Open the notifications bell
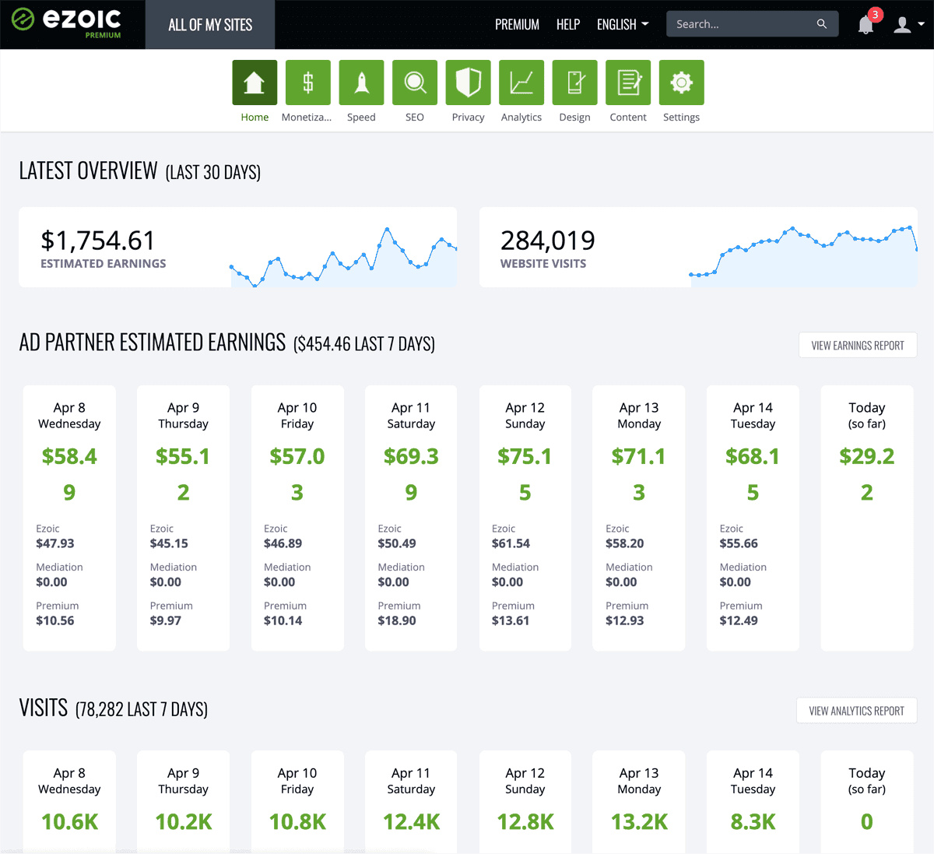Viewport: 934px width, 854px height. (x=866, y=24)
